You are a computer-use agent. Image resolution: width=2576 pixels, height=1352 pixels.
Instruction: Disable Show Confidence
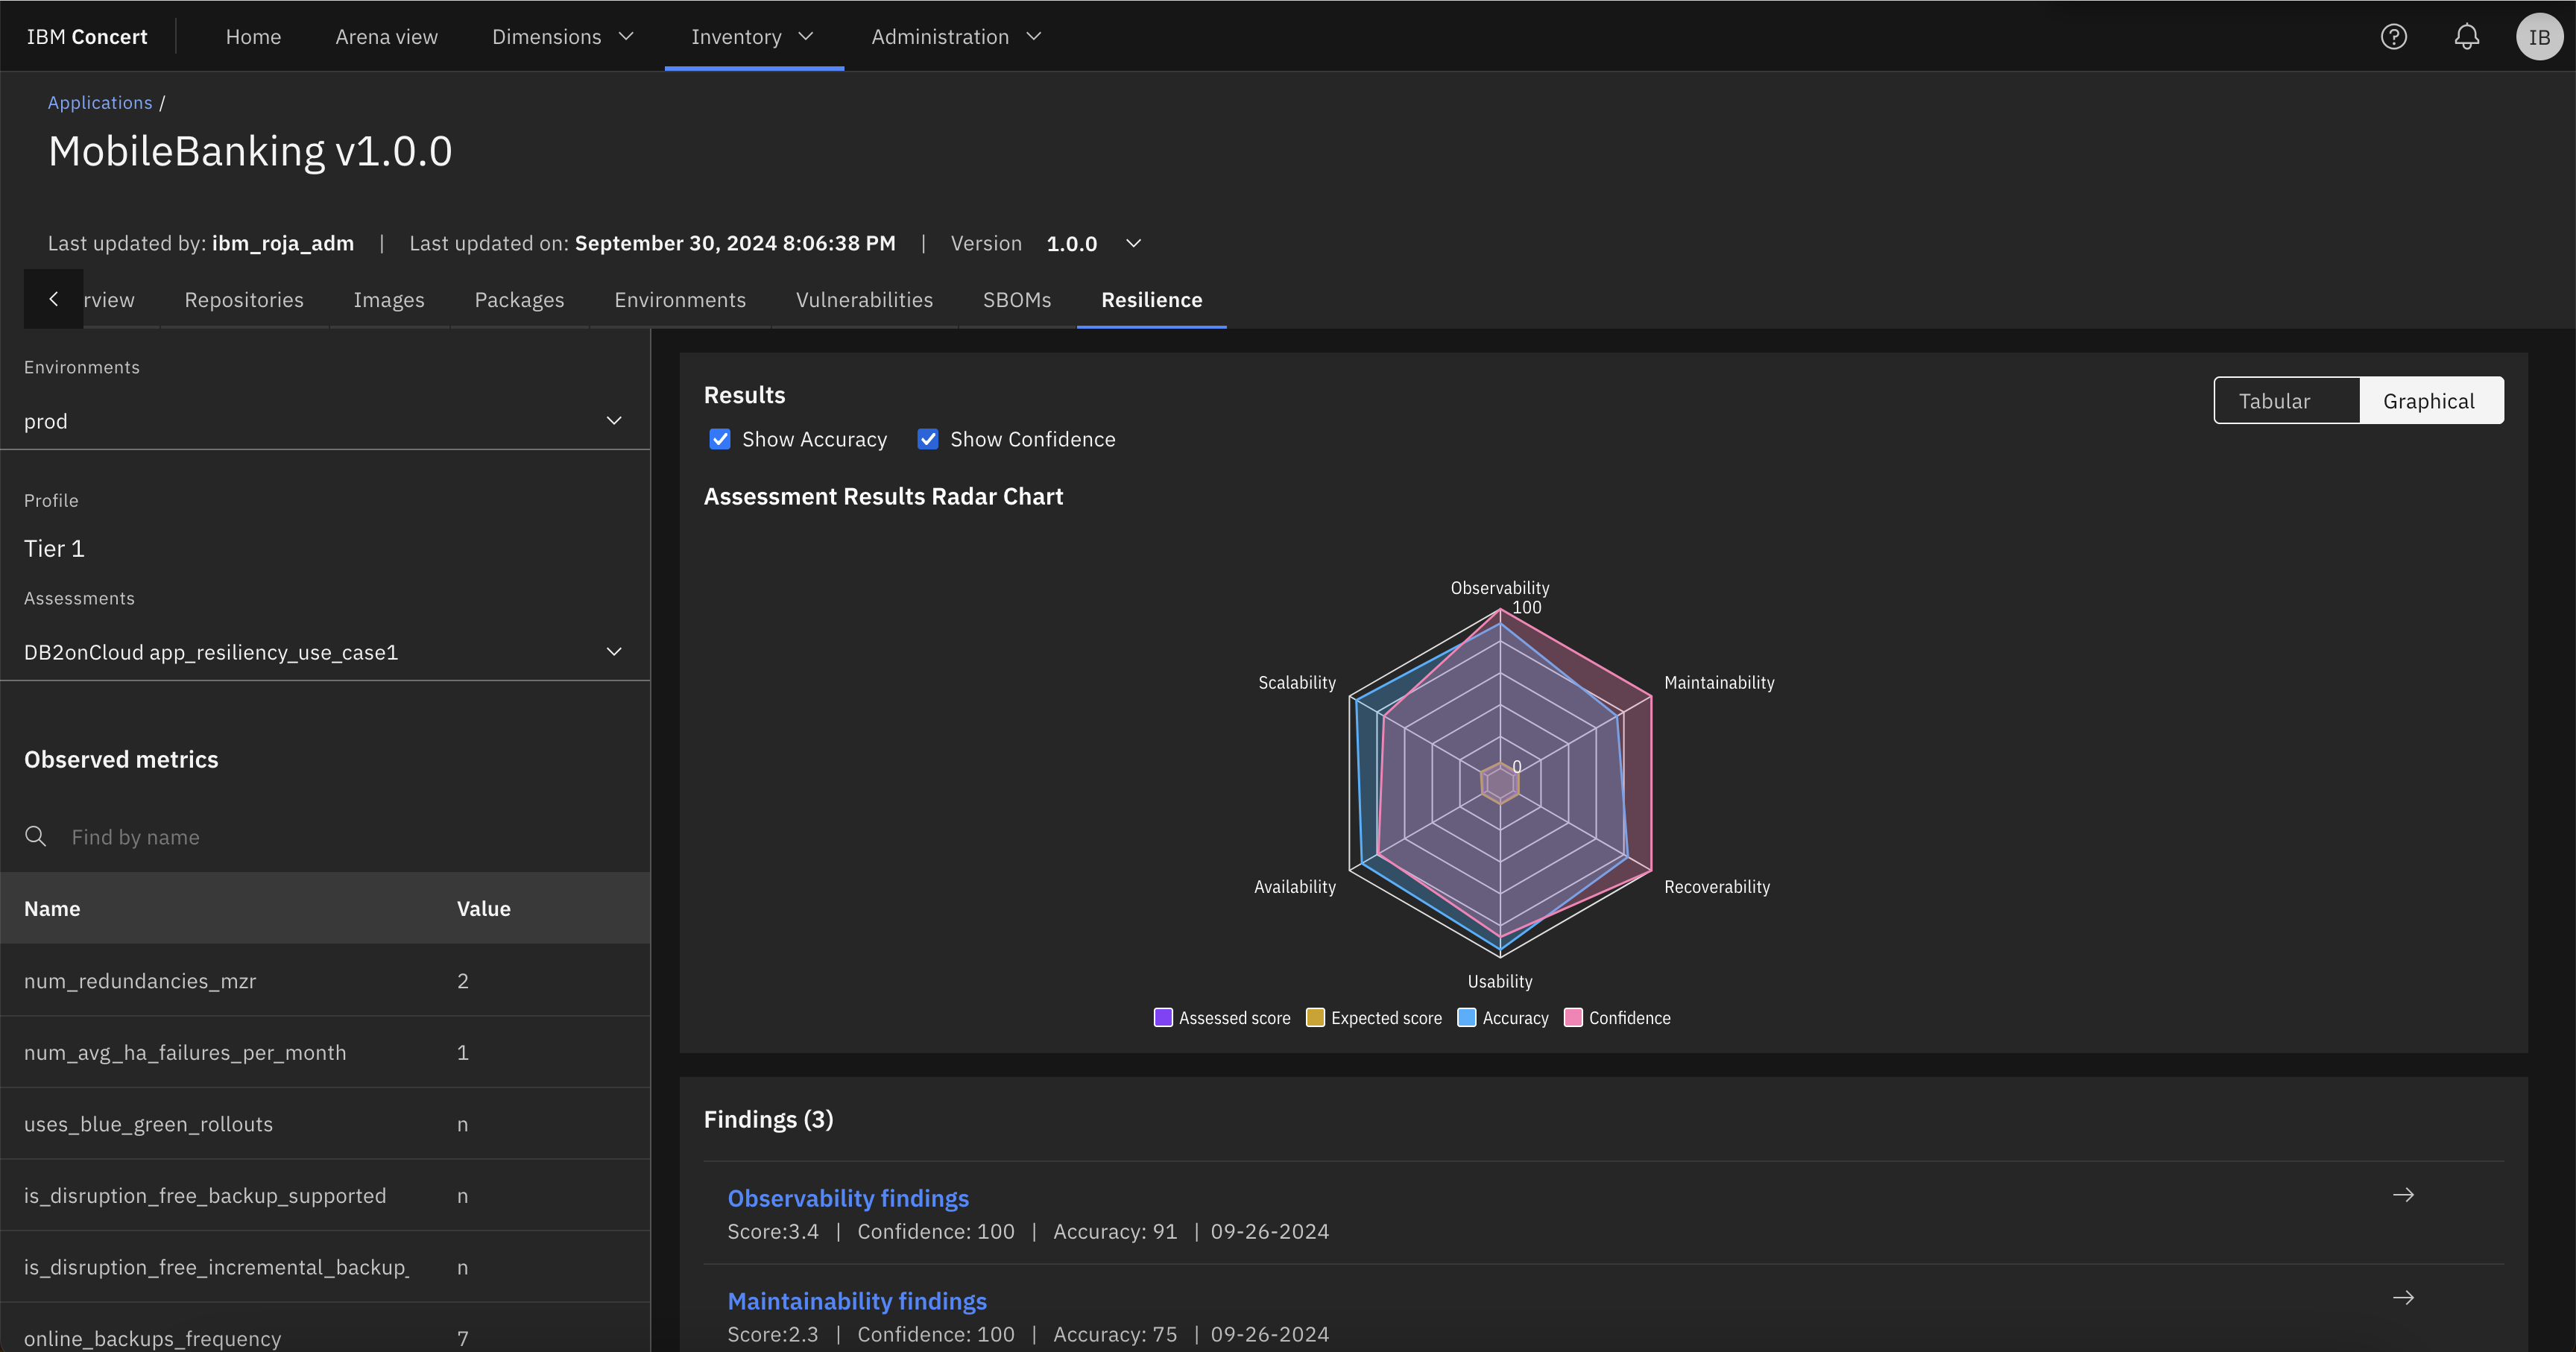tap(928, 439)
